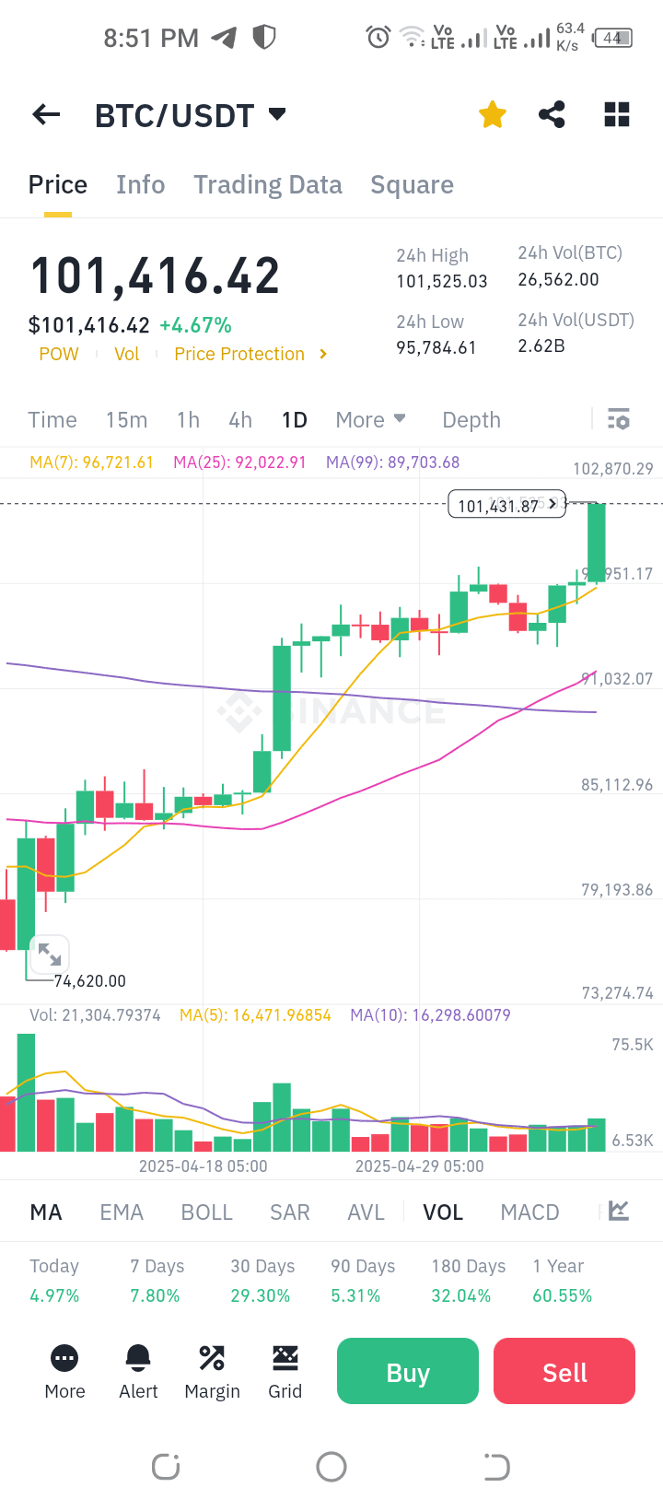The width and height of the screenshot is (663, 1511).
Task: Switch to Depth chart view
Action: click(471, 420)
